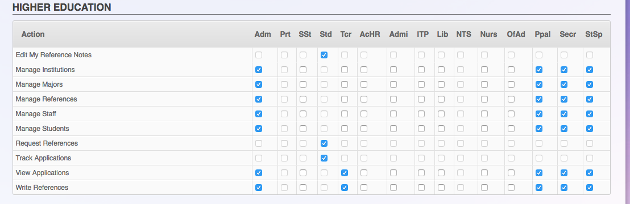Viewport: 630px width, 204px height.
Task: Uncheck Request References for Std
Action: tap(324, 143)
